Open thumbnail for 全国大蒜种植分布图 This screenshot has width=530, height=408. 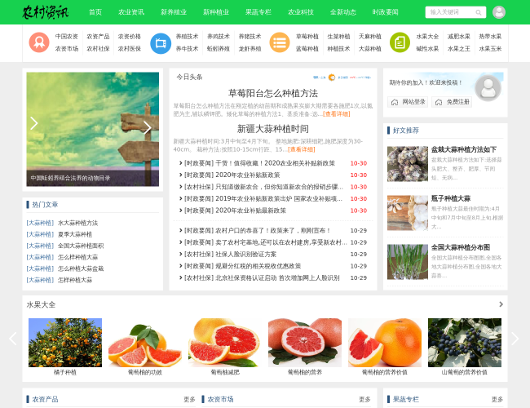point(408,262)
